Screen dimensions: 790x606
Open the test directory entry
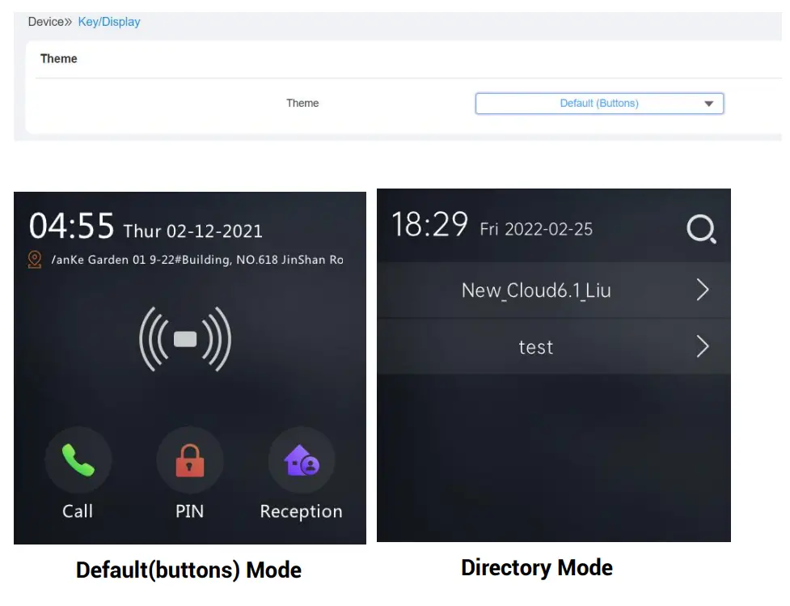(554, 347)
